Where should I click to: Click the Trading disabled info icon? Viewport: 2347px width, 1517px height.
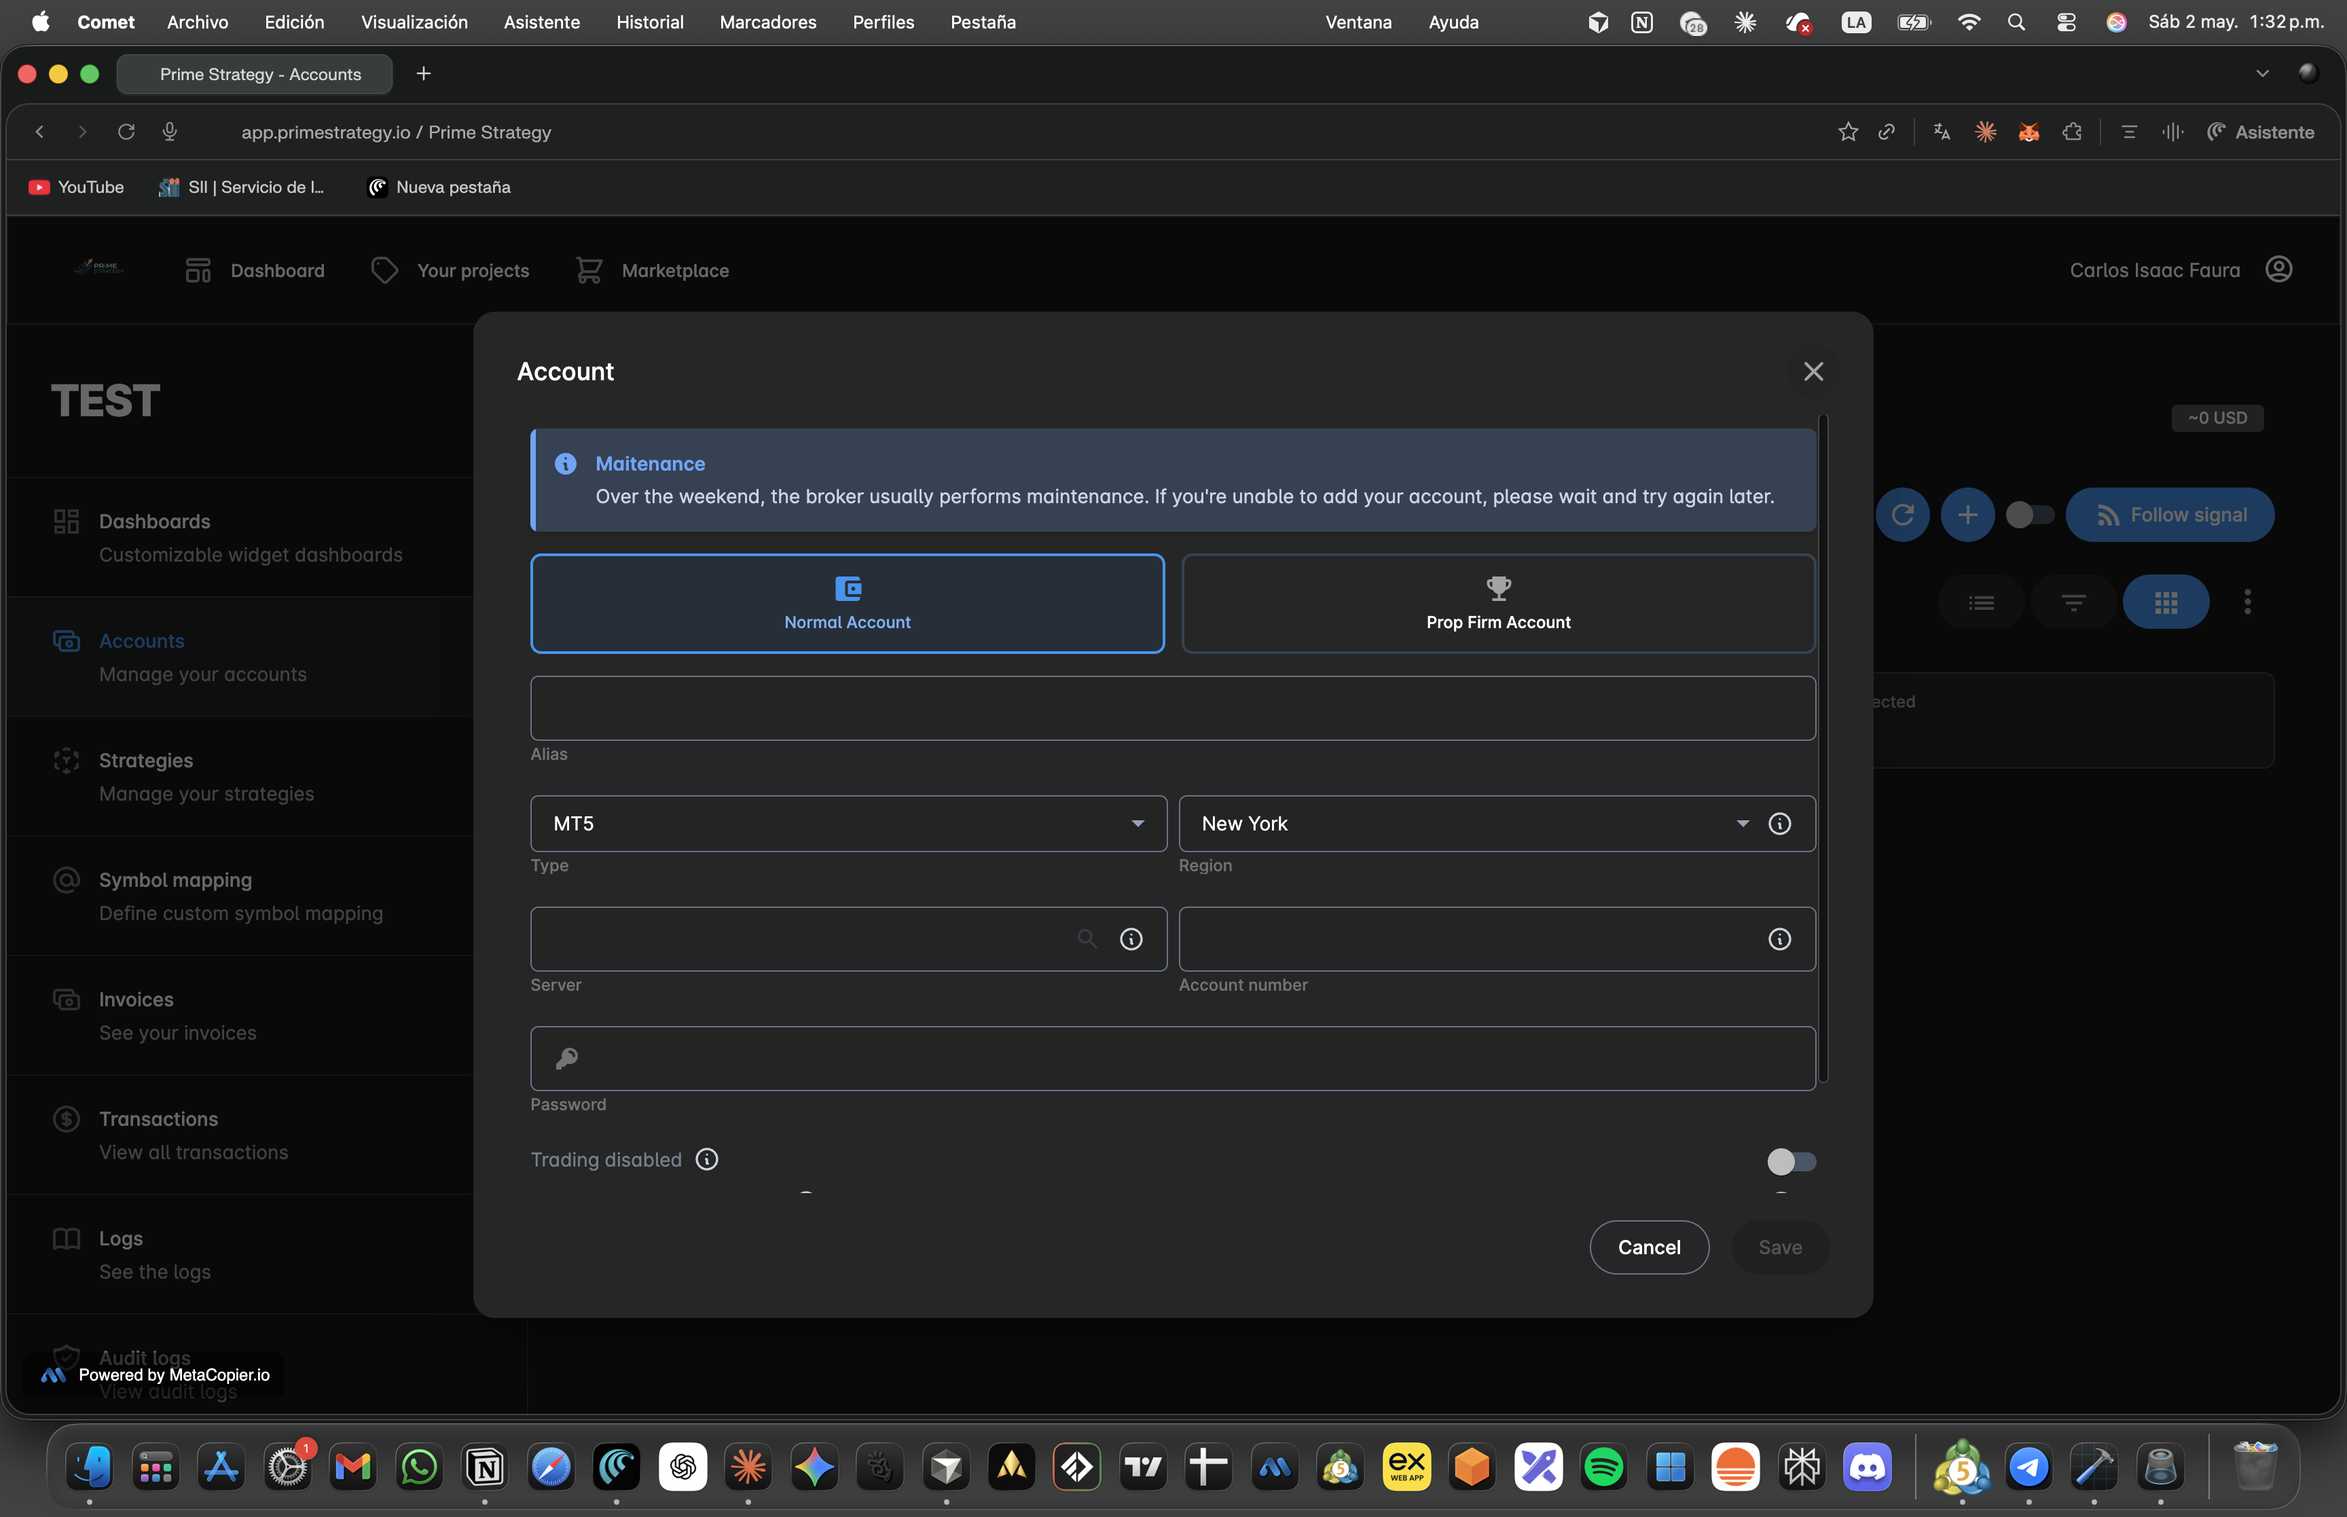point(707,1159)
